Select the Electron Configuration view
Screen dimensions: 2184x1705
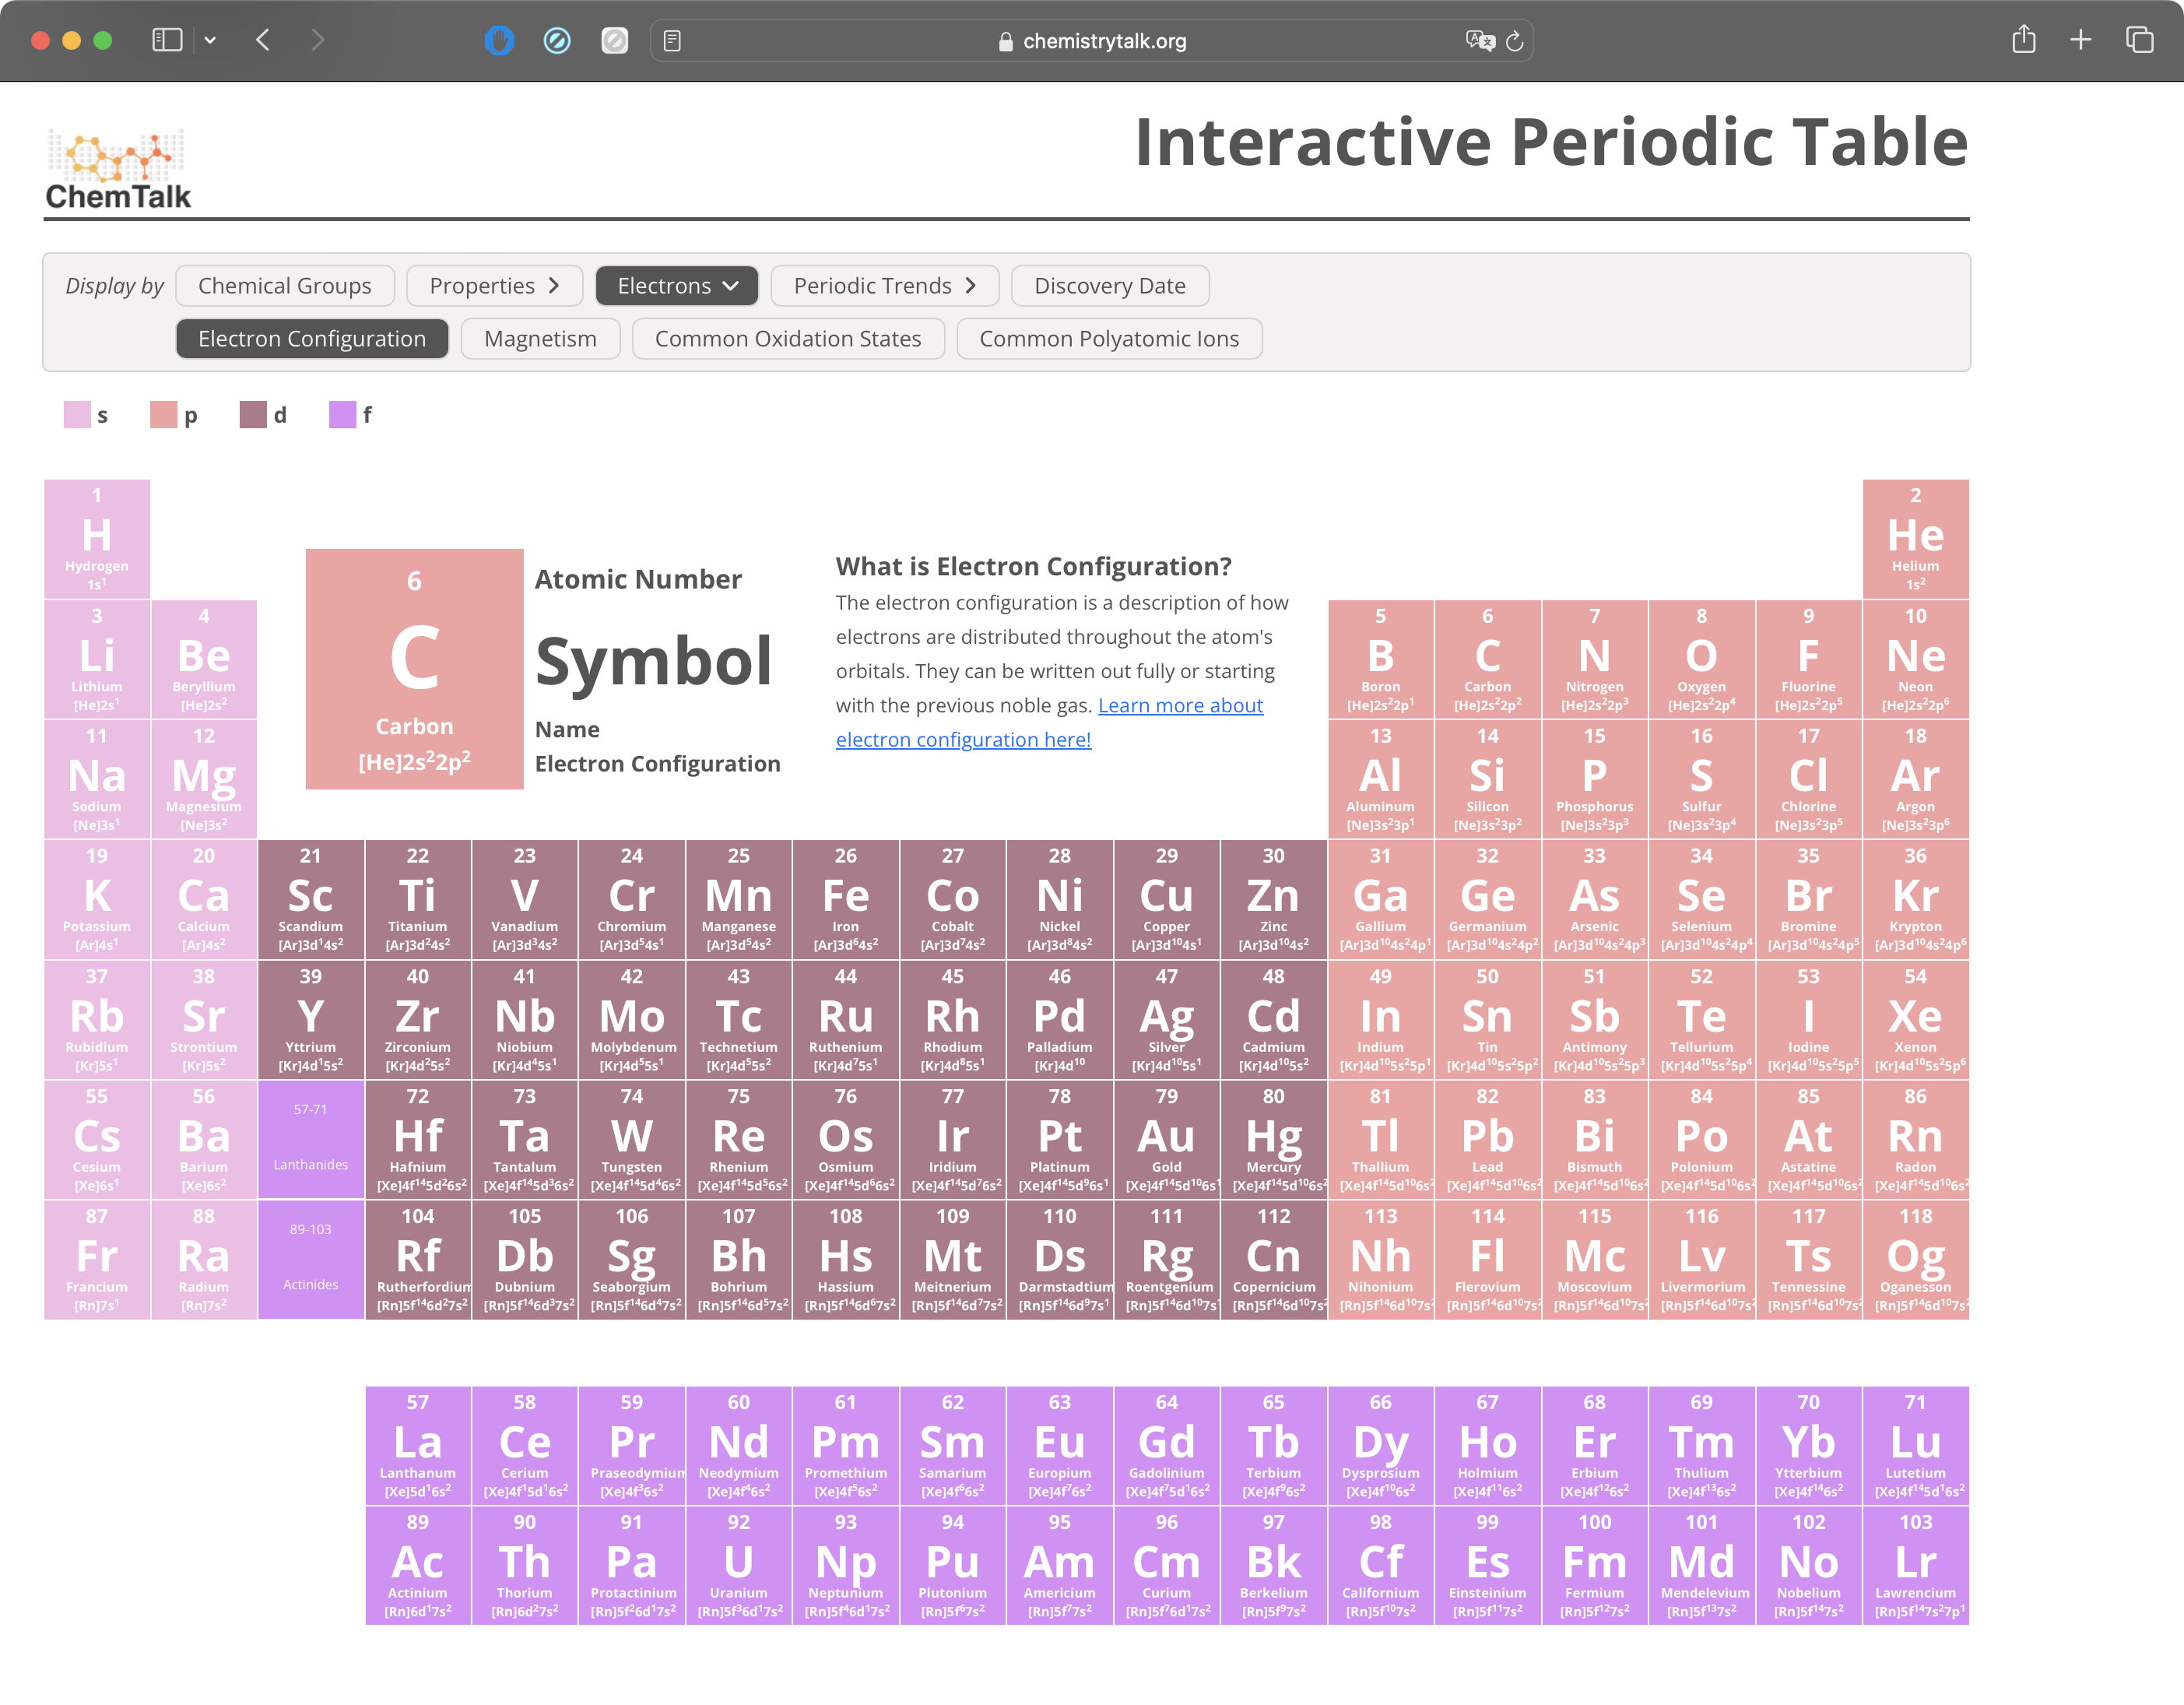[x=312, y=339]
